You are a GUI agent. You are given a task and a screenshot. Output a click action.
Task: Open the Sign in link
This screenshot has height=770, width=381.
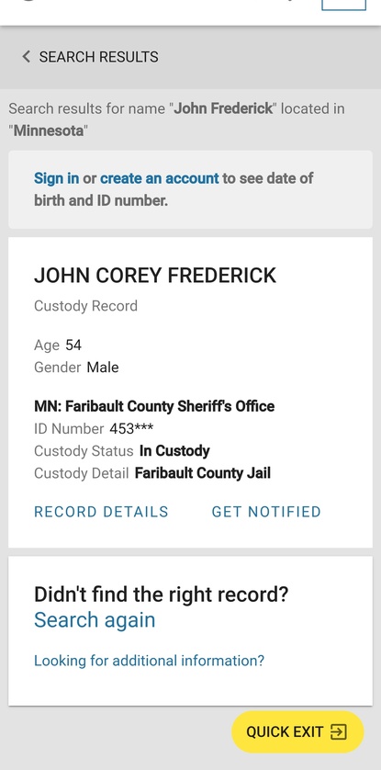[56, 177]
